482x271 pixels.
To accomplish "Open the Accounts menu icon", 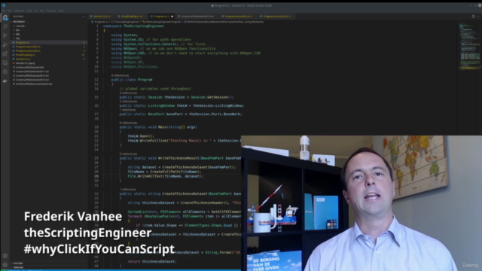I will (5, 256).
